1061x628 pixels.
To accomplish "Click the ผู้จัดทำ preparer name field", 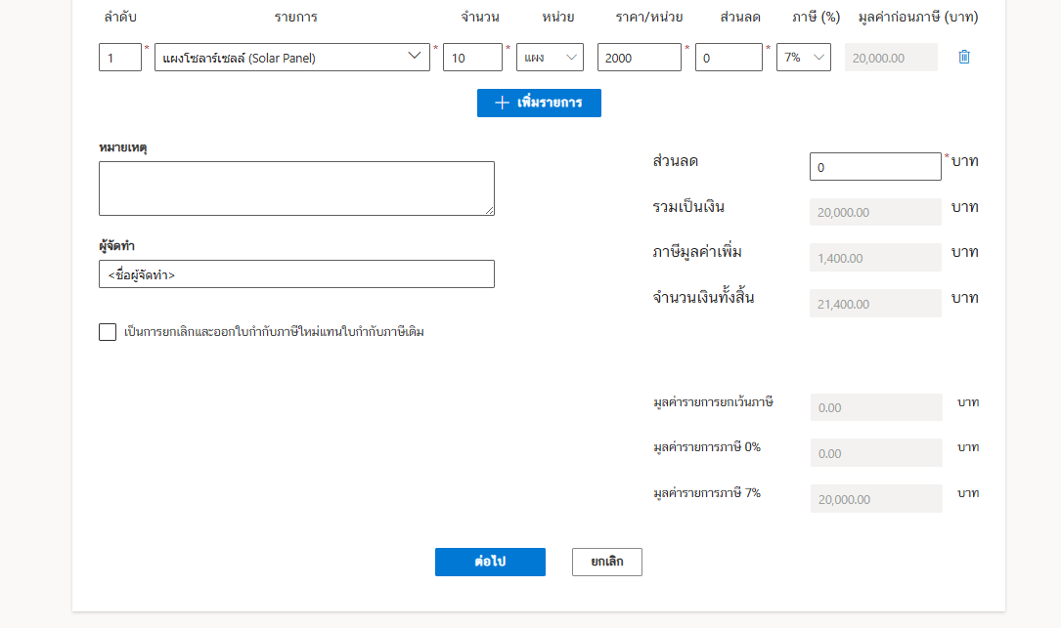I will [x=296, y=274].
